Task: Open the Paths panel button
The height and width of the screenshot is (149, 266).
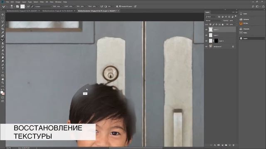Action: [x=243, y=33]
